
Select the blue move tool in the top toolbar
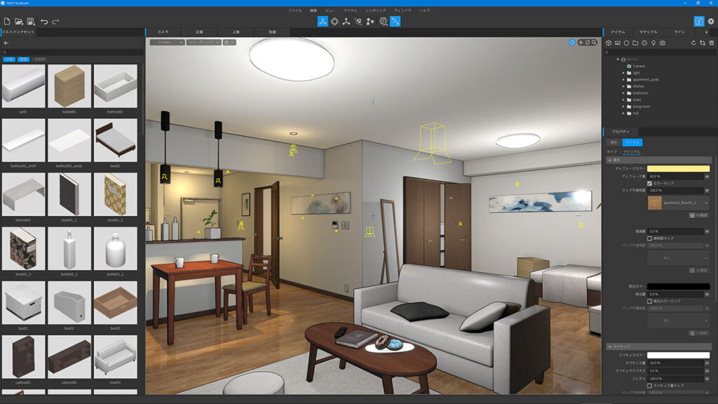(x=323, y=22)
